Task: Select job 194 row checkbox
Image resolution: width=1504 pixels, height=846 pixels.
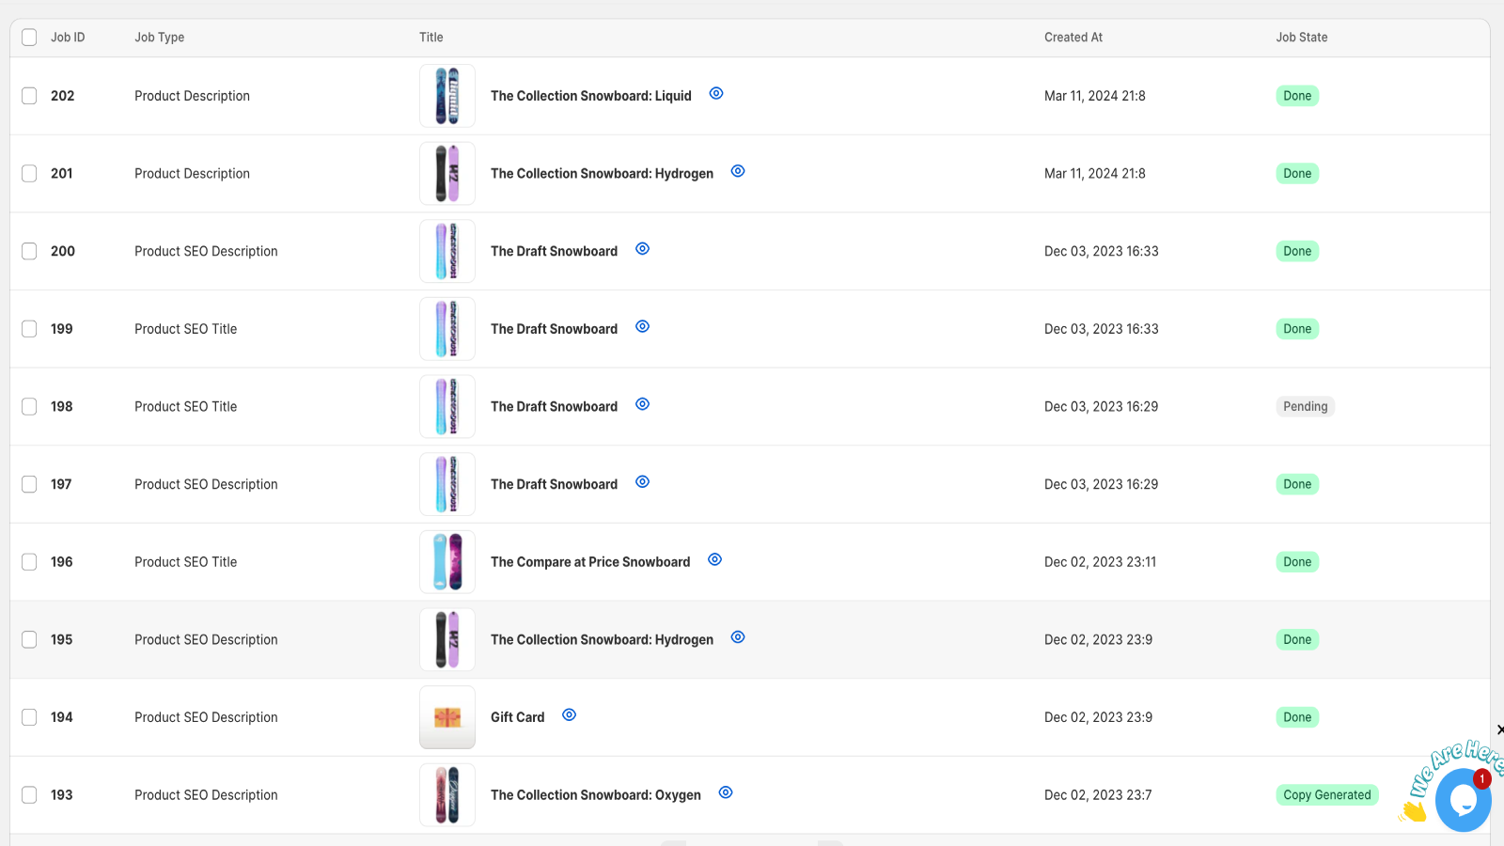Action: pos(29,717)
